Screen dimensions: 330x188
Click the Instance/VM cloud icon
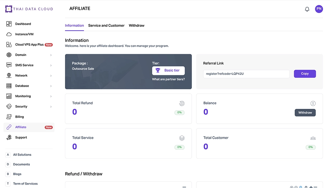coord(9,34)
